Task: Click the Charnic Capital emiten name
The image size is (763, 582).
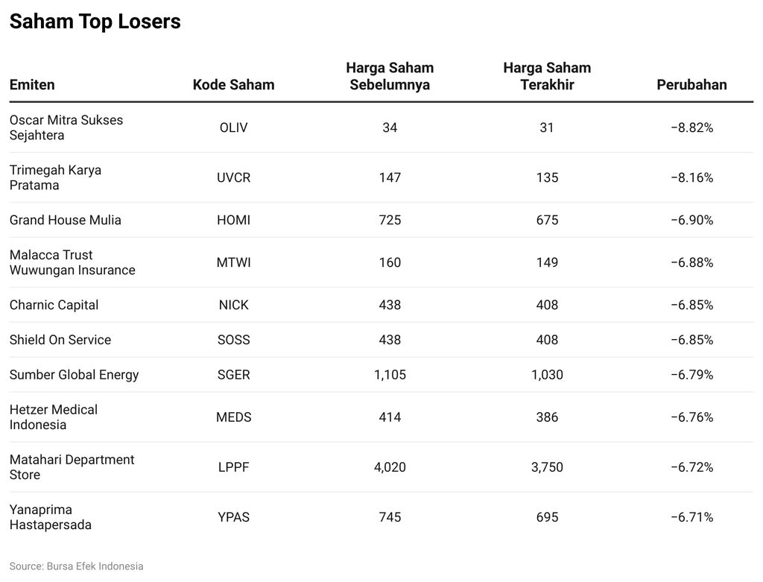Action: [54, 305]
